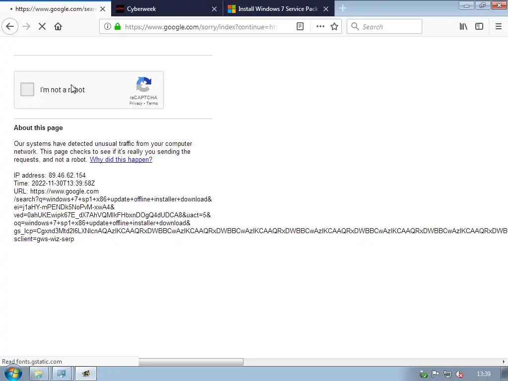This screenshot has width=508, height=381.
Task: Click the muted volume tray icon
Action: pyautogui.click(x=459, y=374)
